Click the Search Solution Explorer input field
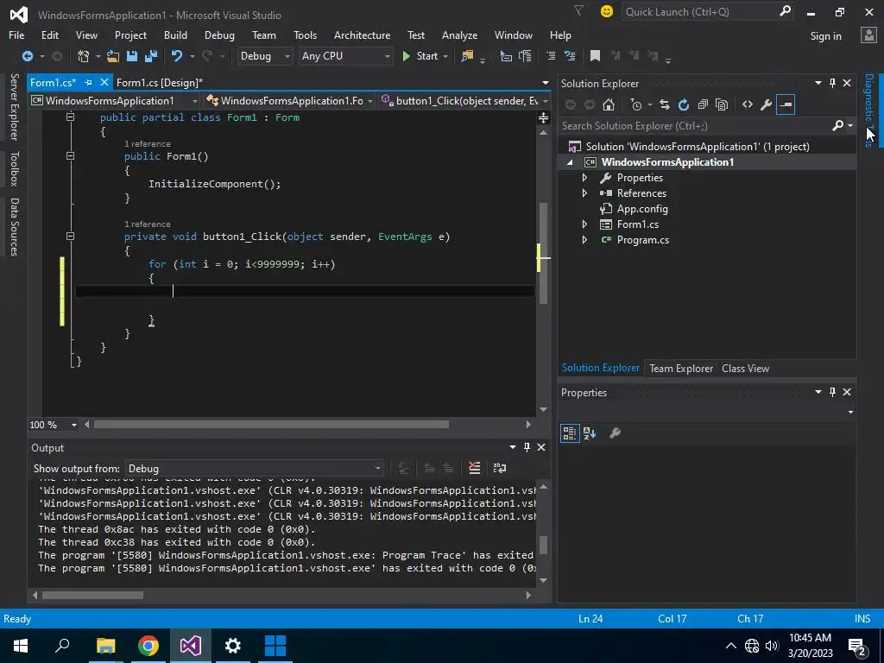 tap(696, 126)
